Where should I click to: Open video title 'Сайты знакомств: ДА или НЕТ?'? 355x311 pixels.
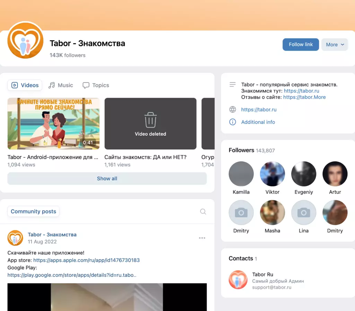pos(145,157)
